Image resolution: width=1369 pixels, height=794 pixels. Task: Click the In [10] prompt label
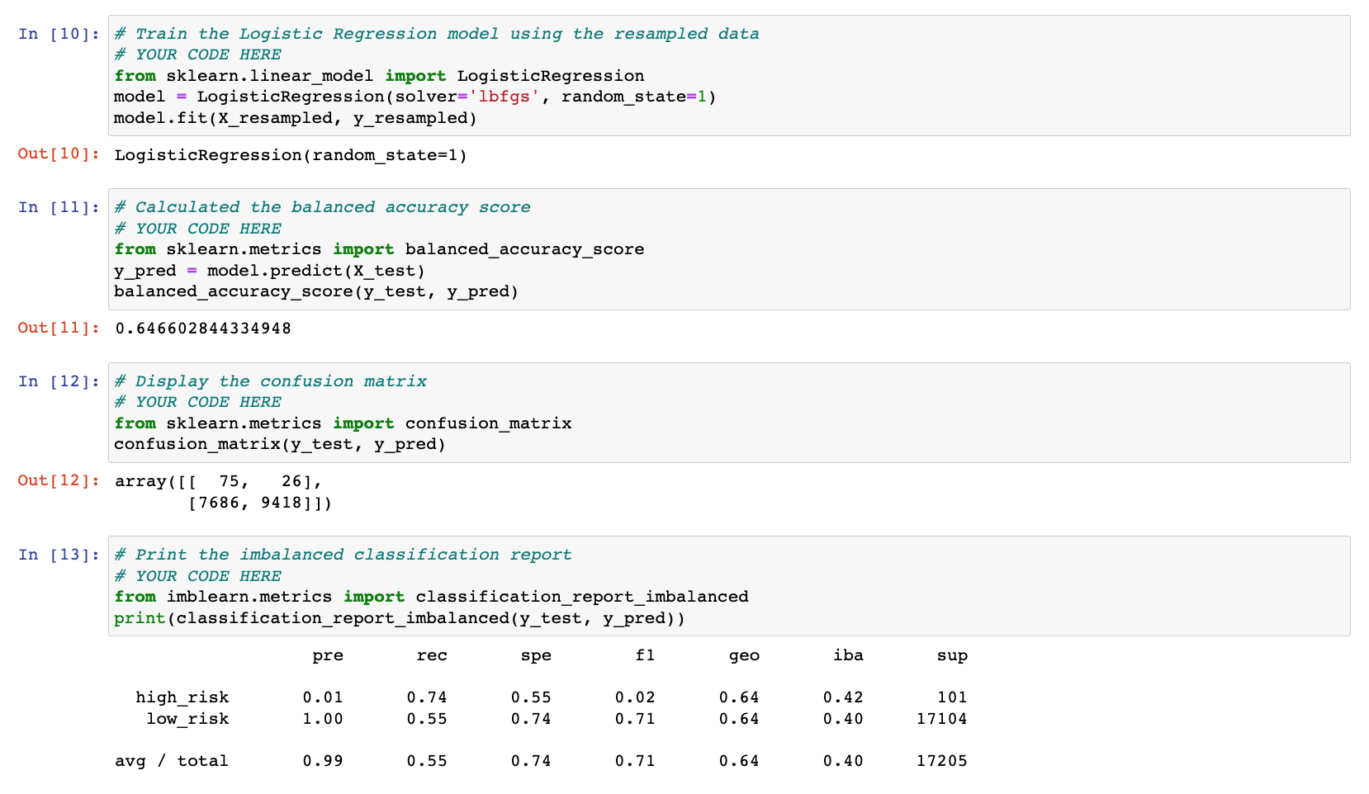(59, 34)
